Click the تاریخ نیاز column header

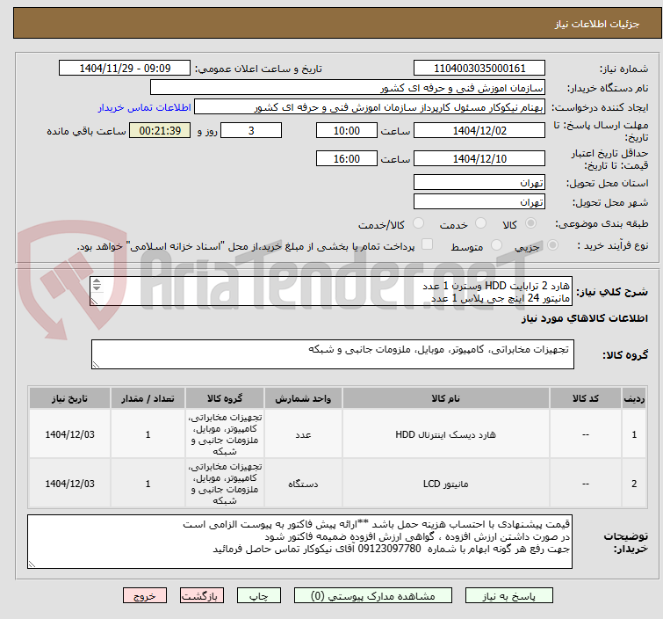tap(69, 398)
